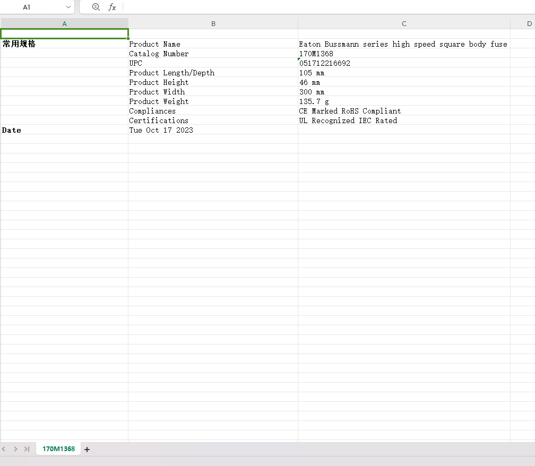Select the cell with '46 mm'

point(404,82)
